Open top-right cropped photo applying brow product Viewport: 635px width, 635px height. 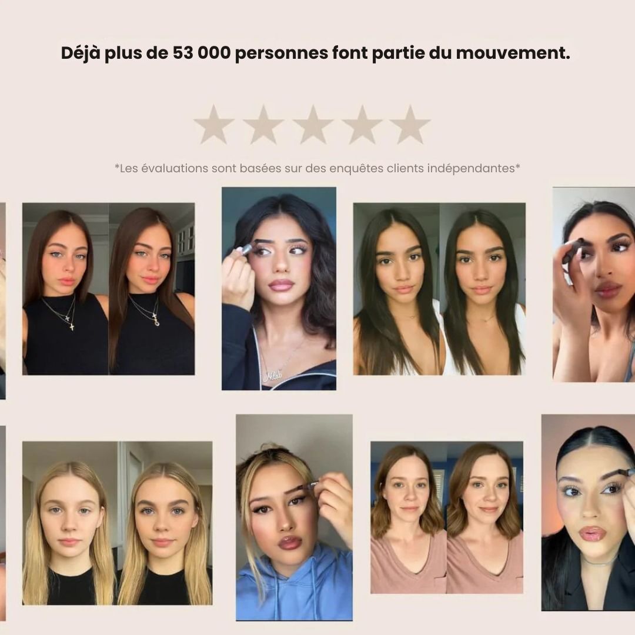pyautogui.click(x=594, y=285)
